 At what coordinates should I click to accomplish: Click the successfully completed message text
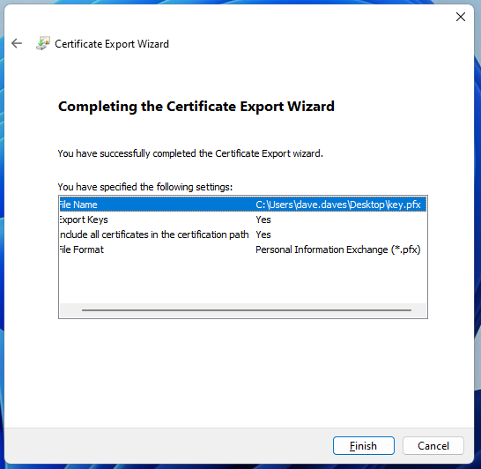190,153
